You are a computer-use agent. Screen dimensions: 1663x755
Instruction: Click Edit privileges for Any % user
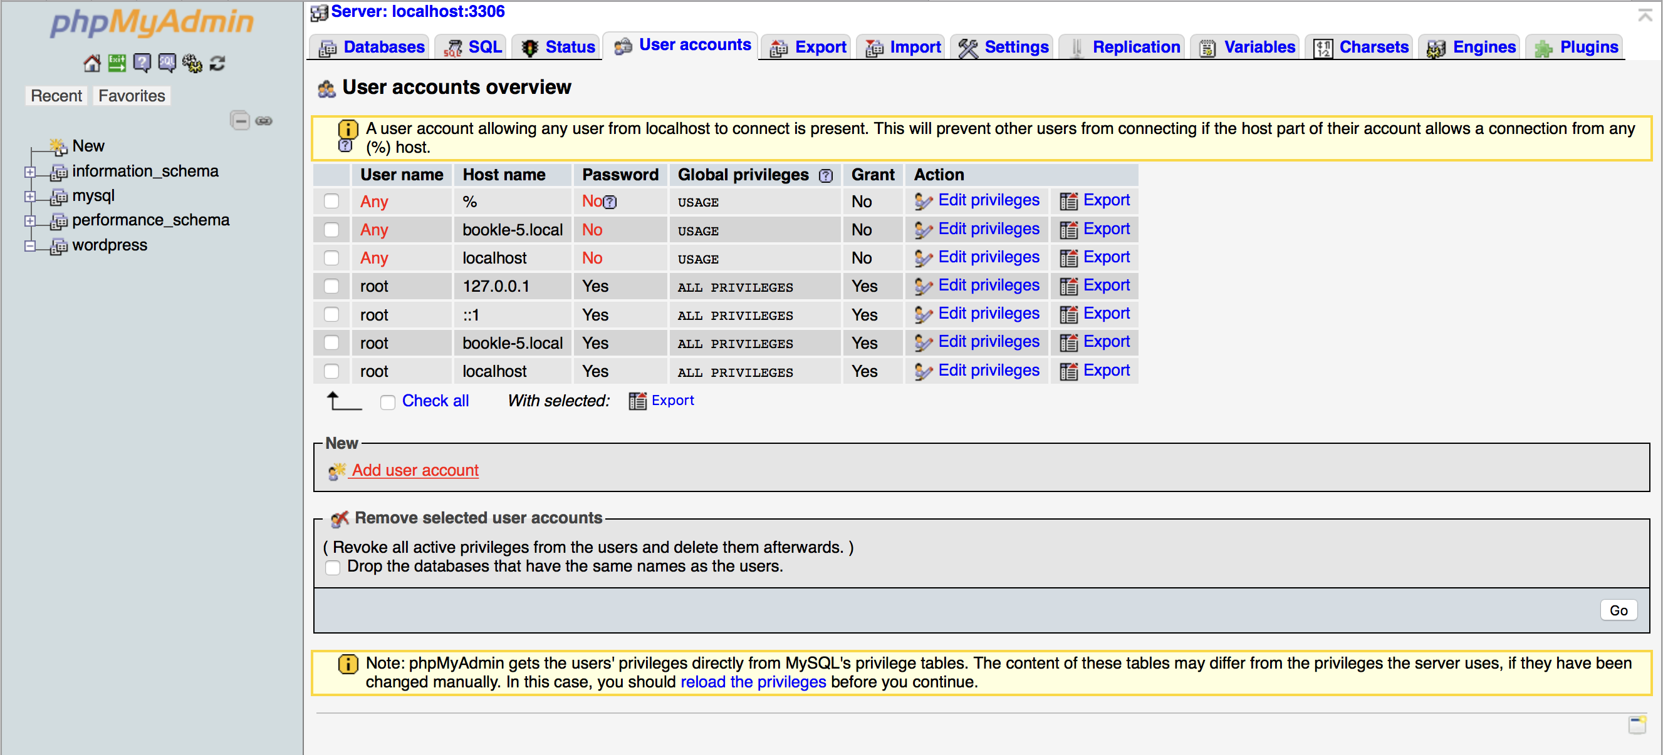pos(988,200)
